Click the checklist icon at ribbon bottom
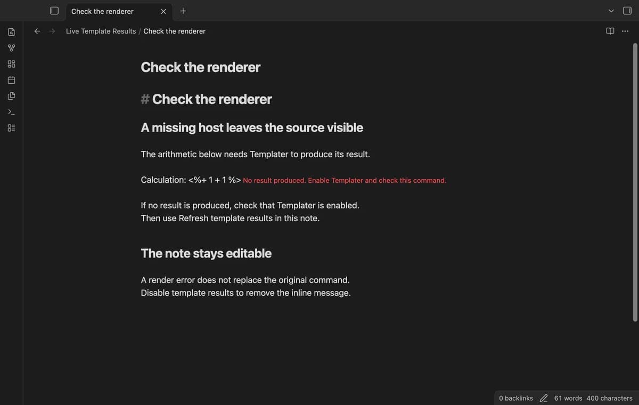This screenshot has height=405, width=639. [11, 128]
